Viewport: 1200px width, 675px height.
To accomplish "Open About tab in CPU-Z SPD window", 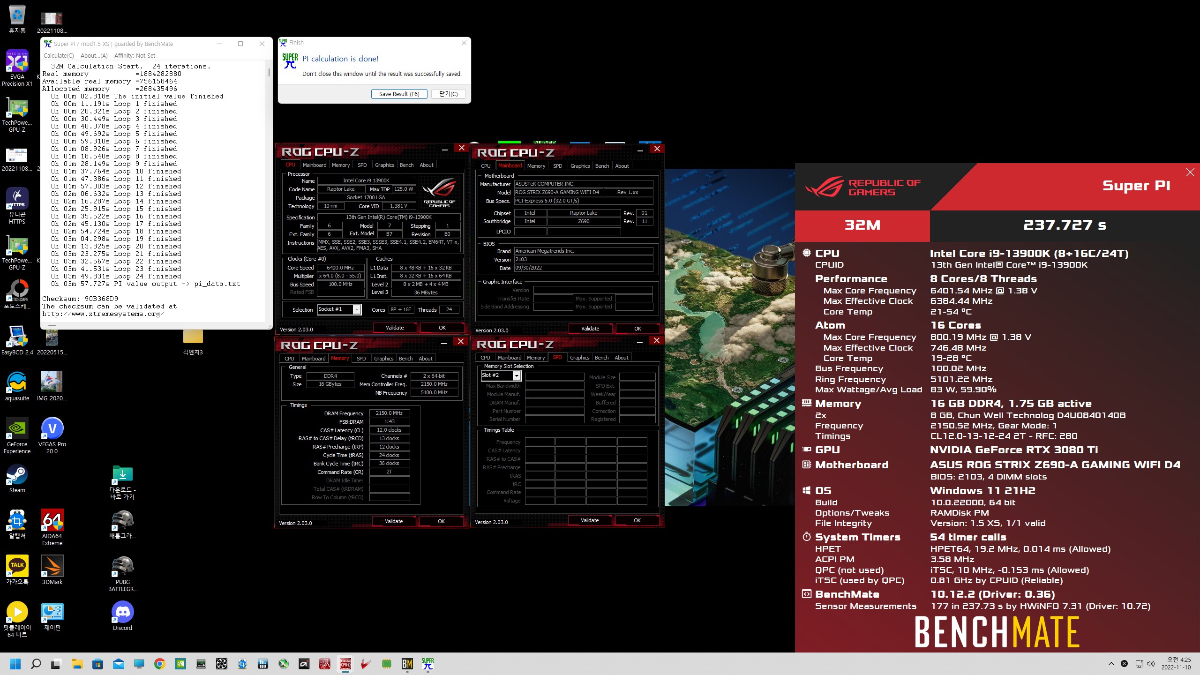I will [x=621, y=358].
